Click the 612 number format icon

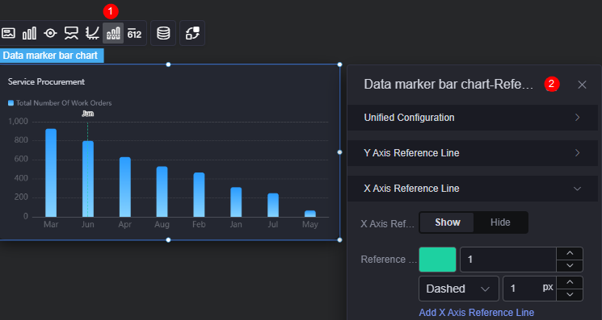134,33
